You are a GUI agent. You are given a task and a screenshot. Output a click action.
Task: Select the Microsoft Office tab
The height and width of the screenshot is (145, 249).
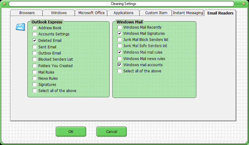coord(91,13)
